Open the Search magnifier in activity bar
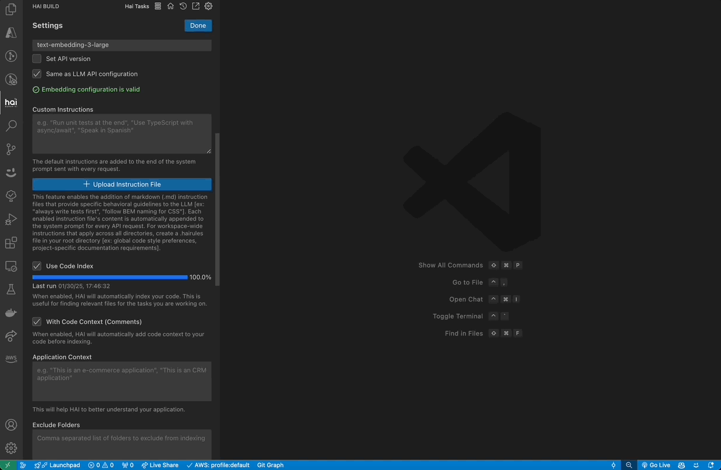Viewport: 721px width, 470px height. 11,126
